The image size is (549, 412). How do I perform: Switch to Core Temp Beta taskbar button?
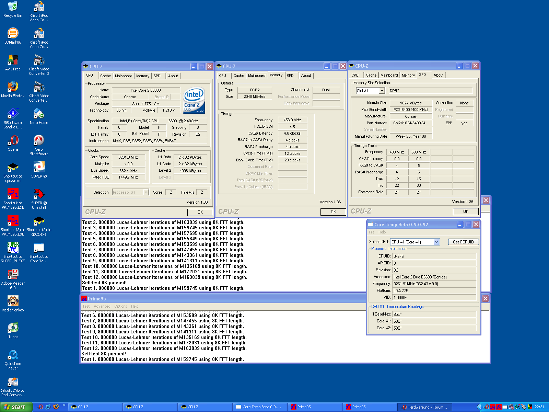(260, 407)
